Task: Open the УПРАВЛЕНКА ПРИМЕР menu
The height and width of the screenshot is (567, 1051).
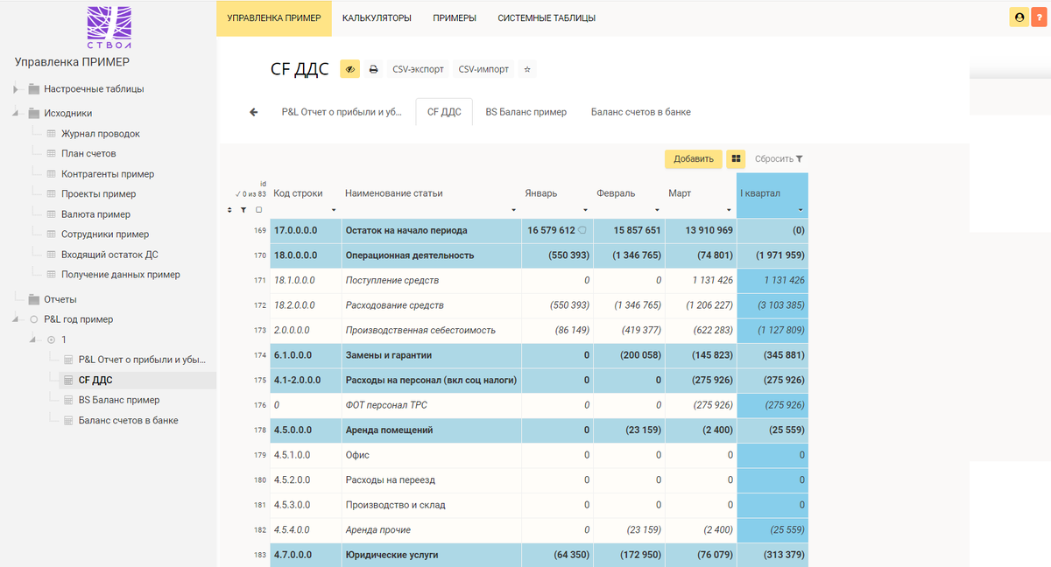Action: (x=274, y=17)
